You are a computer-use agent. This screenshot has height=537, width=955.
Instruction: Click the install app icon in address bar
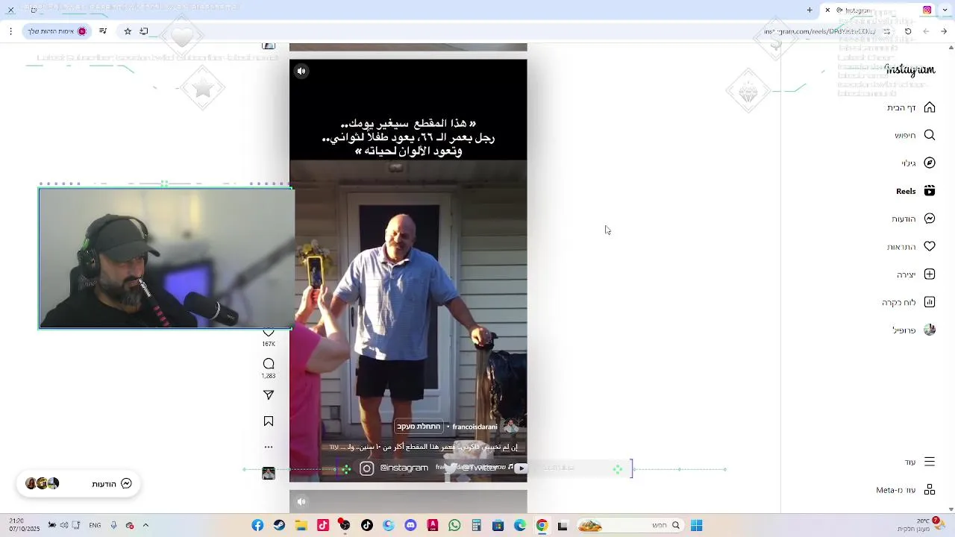(x=144, y=31)
